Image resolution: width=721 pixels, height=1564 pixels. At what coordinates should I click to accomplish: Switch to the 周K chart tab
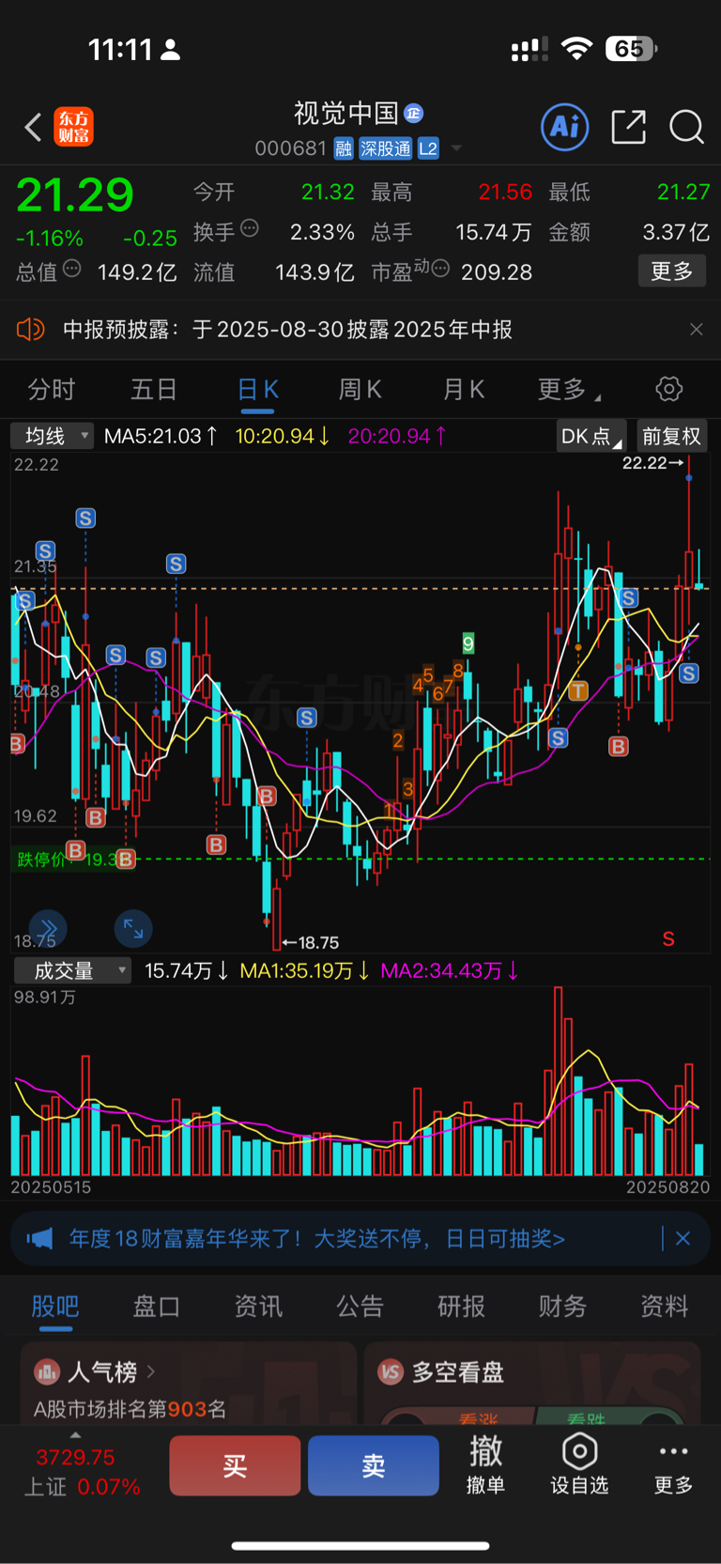click(x=360, y=390)
